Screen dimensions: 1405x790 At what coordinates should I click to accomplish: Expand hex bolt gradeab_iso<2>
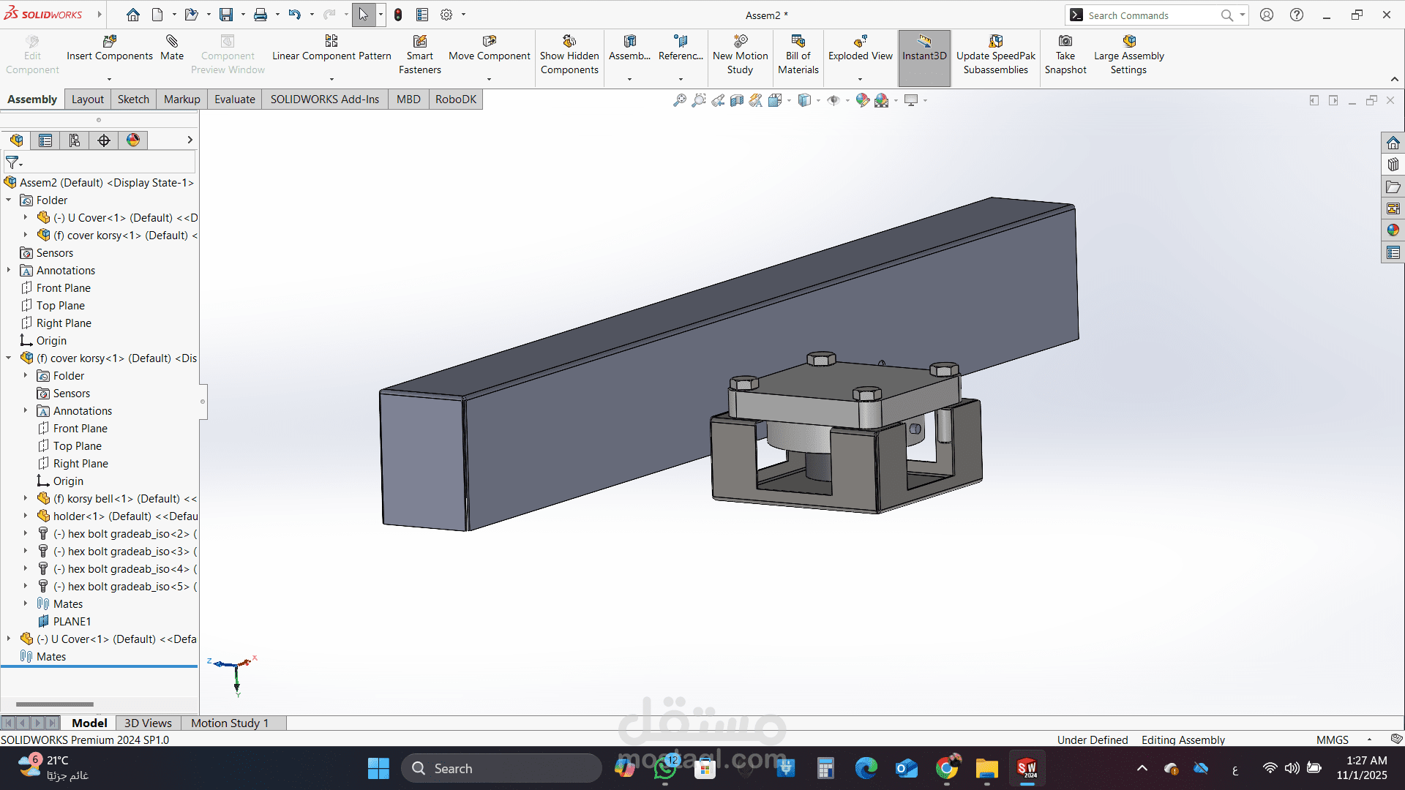(25, 533)
